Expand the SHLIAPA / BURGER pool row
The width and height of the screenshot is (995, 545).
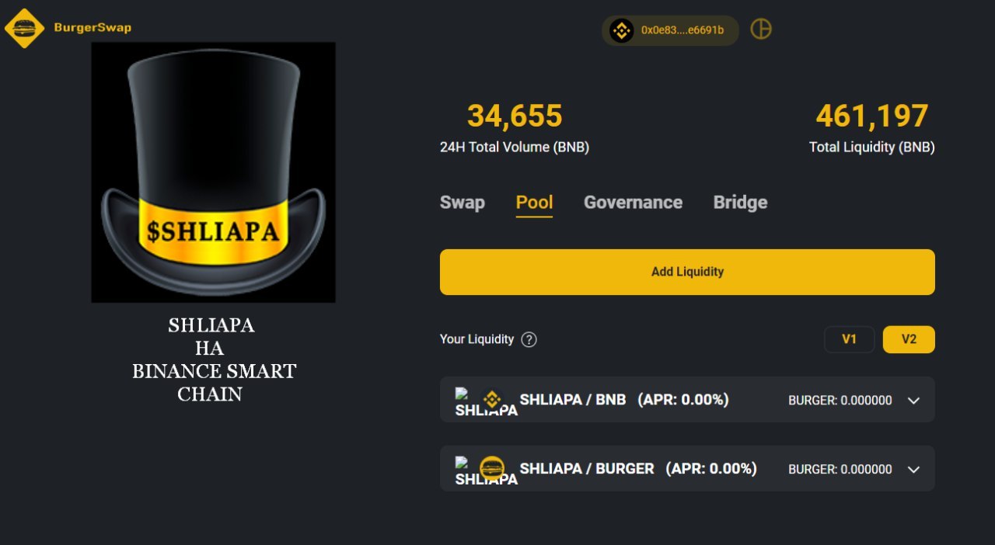pyautogui.click(x=914, y=469)
